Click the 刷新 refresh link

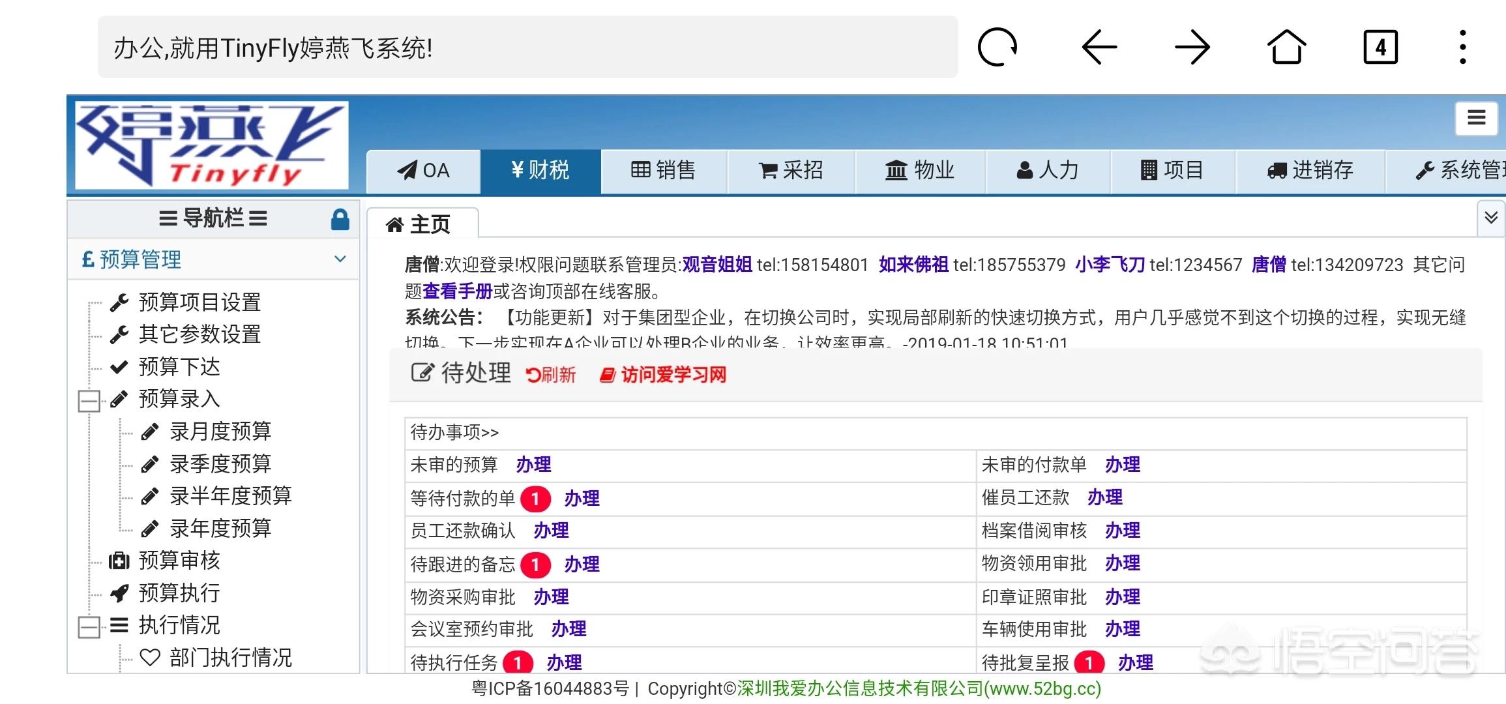pos(551,375)
